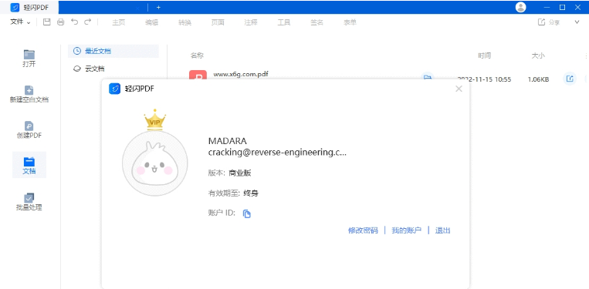
Task: Click the save icon in toolbar
Action: 47,22
